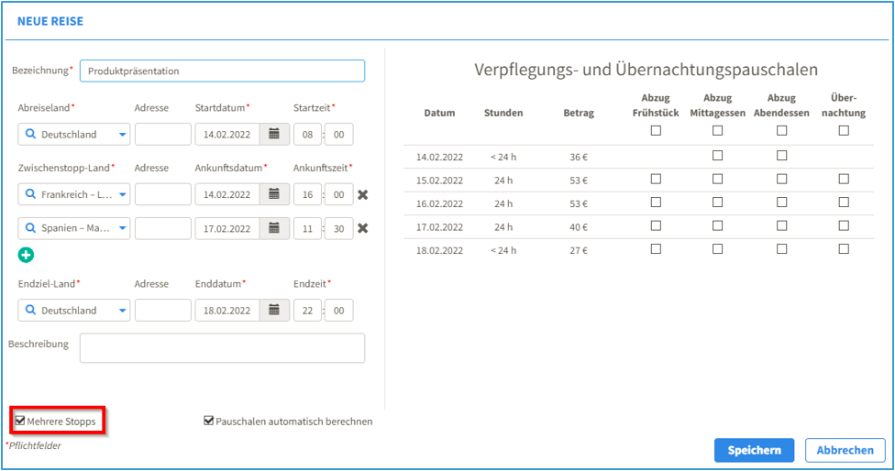Click the 36 € amount cell
The width and height of the screenshot is (895, 471).
click(x=579, y=157)
